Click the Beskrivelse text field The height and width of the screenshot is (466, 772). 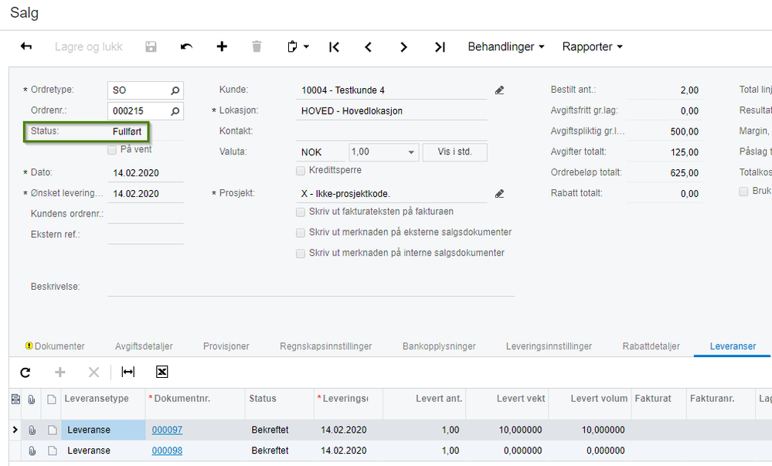311,287
